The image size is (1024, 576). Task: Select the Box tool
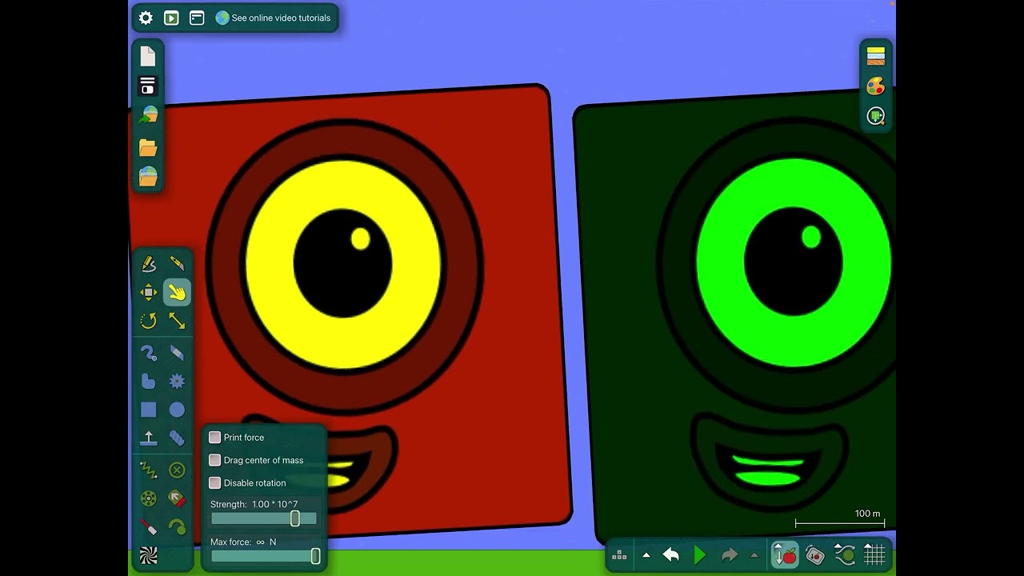[x=149, y=410]
